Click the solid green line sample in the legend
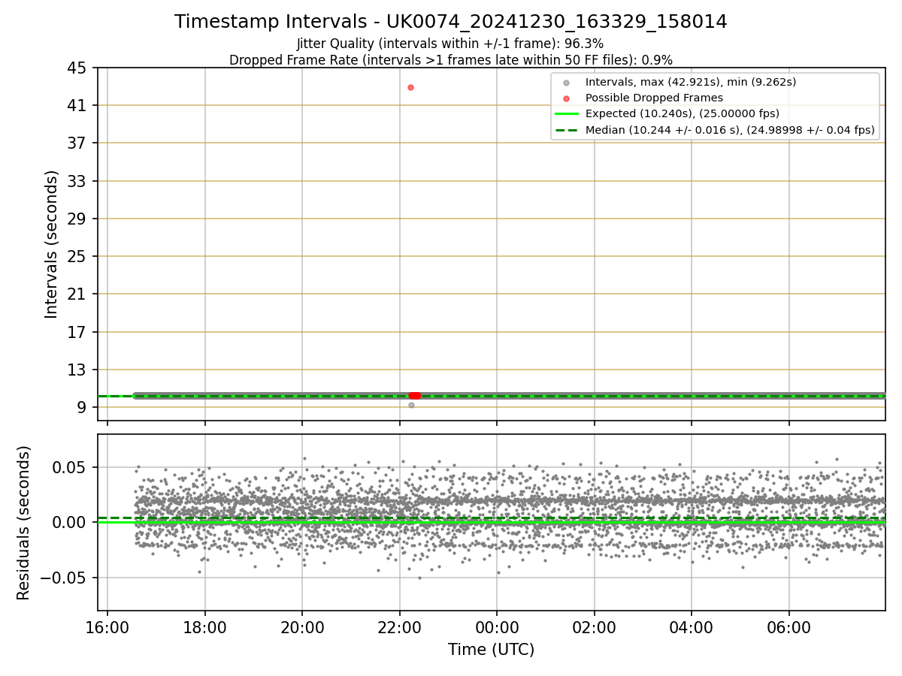Screen dimensions: 902x676 [567, 113]
